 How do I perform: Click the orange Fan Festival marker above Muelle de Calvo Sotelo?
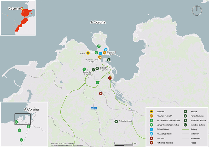click(x=100, y=57)
